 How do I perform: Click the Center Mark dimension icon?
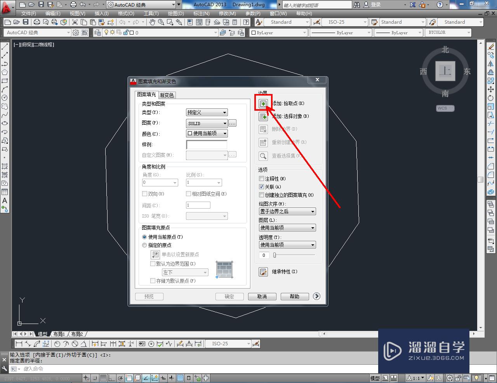(151, 344)
